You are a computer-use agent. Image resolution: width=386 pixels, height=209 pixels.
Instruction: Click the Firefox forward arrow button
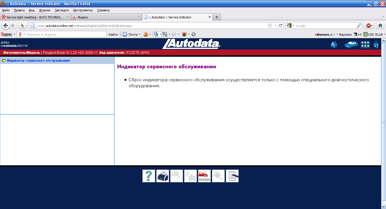point(13,25)
